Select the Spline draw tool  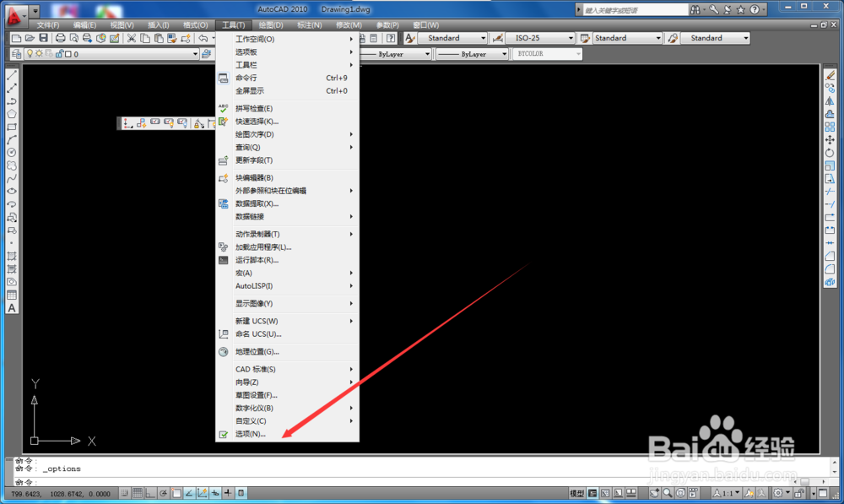[x=11, y=179]
